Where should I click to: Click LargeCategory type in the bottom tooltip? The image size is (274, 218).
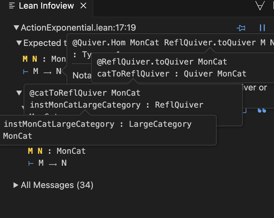tap(160, 124)
